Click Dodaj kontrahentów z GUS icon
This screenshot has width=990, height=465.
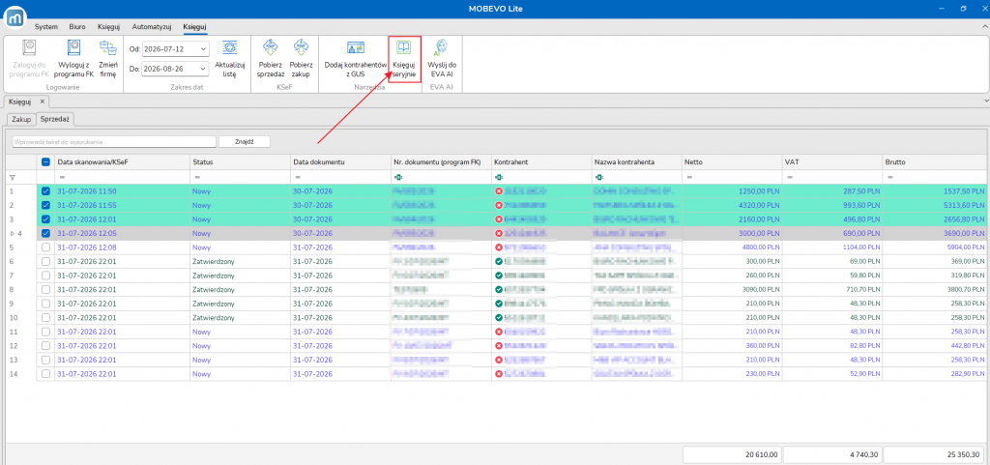pyautogui.click(x=355, y=48)
